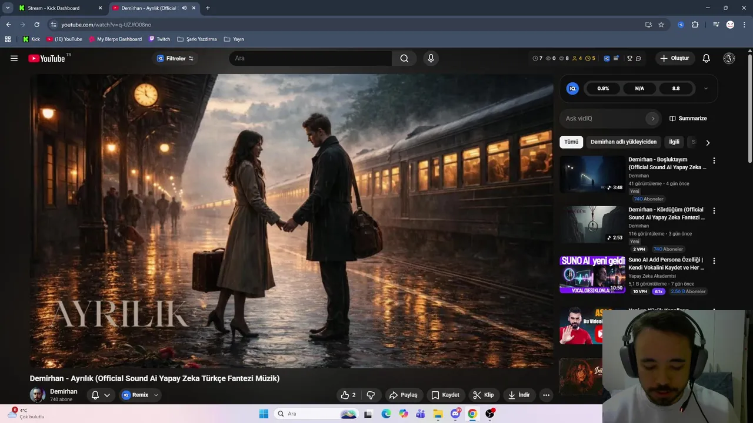Open options for Suno AI video

coord(714,261)
